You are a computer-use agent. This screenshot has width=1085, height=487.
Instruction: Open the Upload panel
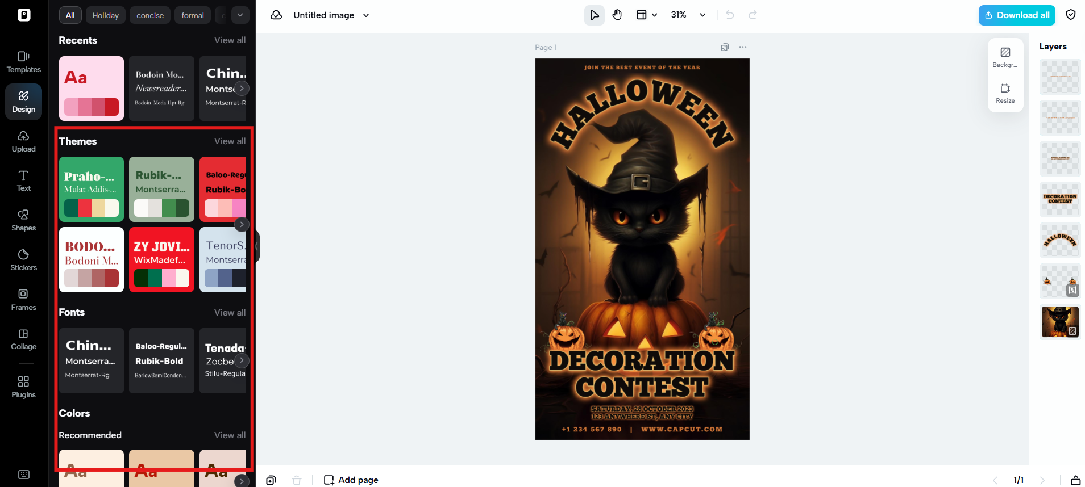point(24,141)
